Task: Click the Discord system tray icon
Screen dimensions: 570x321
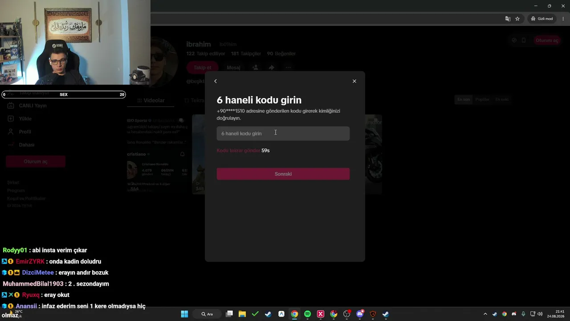Action: tap(514, 314)
